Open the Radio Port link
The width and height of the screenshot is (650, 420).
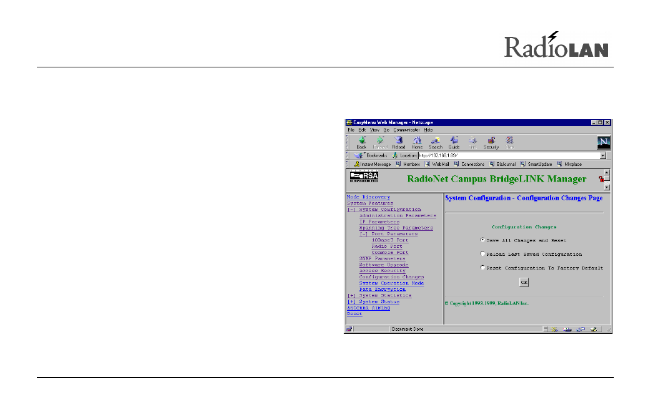click(x=387, y=247)
